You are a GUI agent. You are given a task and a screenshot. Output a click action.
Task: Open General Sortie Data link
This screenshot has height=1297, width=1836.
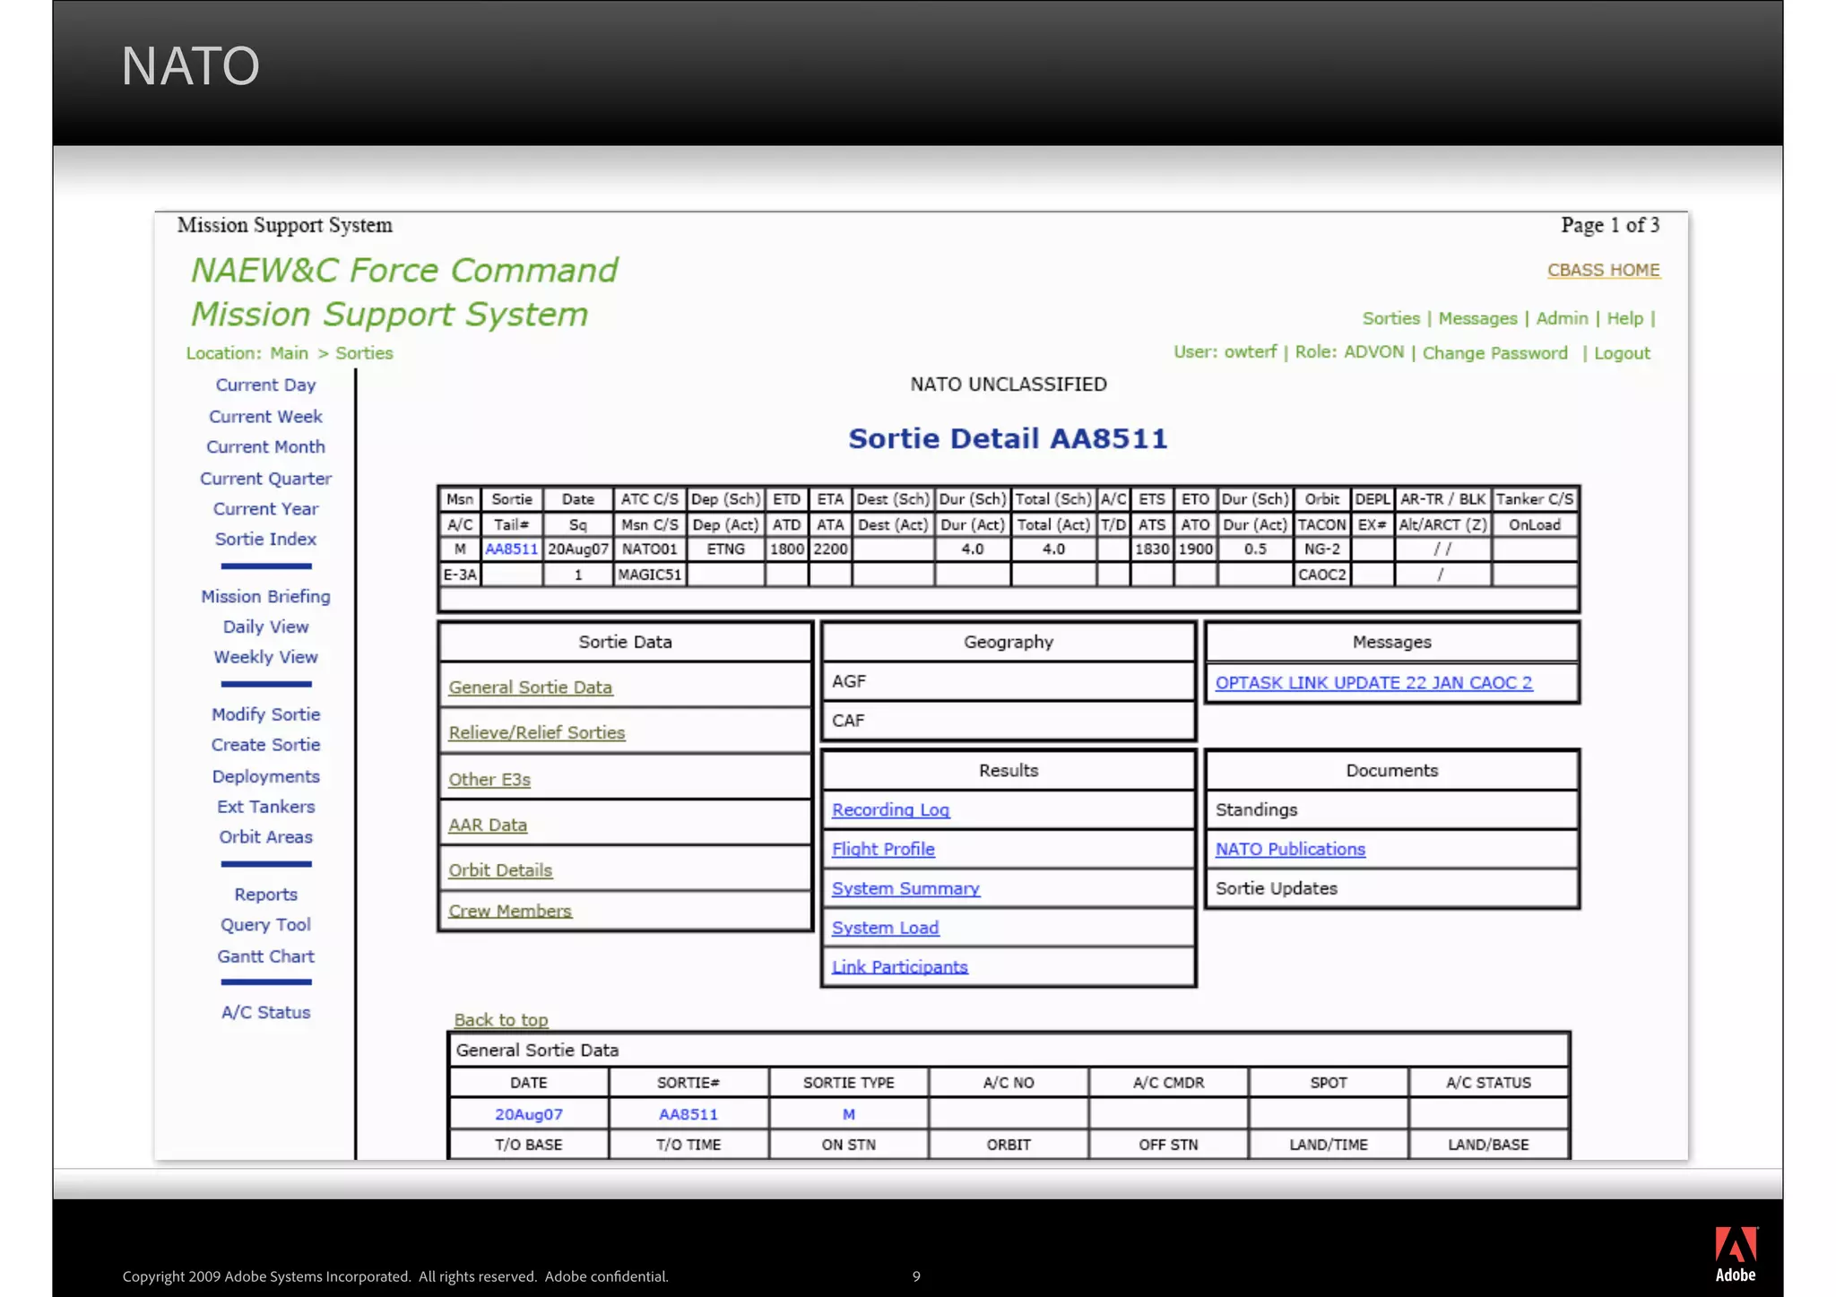pyautogui.click(x=530, y=687)
